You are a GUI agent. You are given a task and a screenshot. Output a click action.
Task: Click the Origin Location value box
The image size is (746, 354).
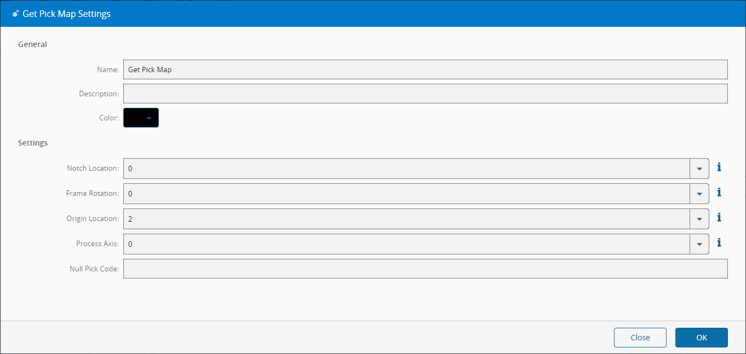pyautogui.click(x=406, y=219)
